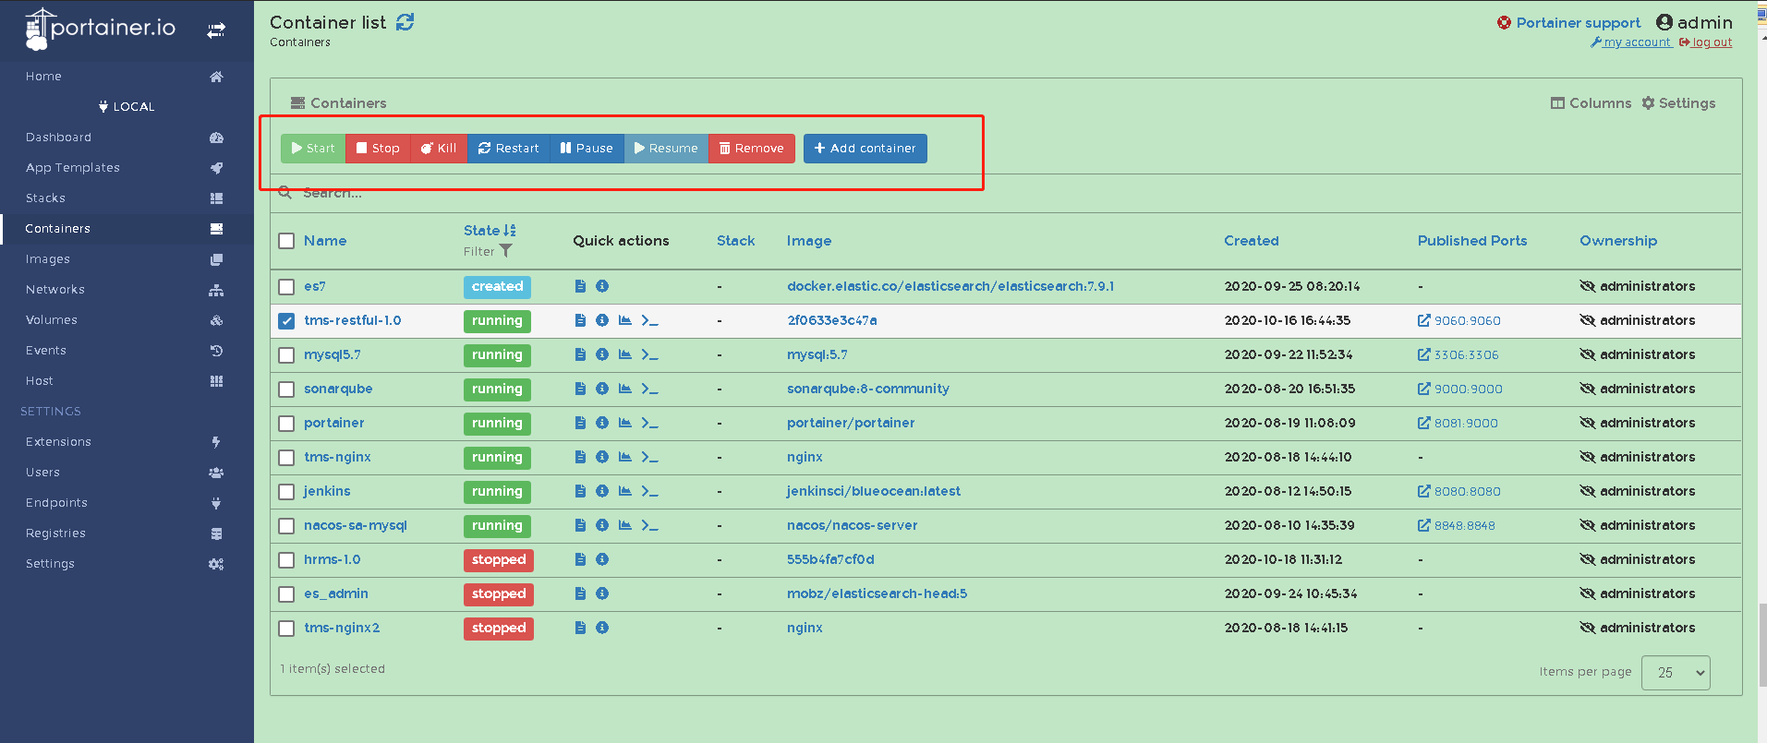Check the sonarqube container checkbox

pos(286,389)
